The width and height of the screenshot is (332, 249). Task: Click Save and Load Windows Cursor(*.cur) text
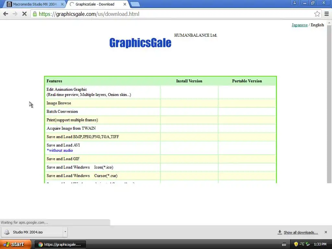click(x=82, y=176)
